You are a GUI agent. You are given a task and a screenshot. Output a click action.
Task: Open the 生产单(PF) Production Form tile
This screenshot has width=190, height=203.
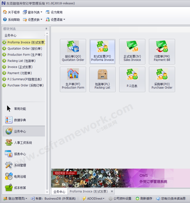tap(73, 79)
